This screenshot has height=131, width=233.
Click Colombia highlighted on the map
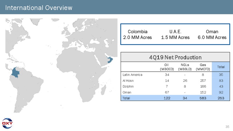coord(15,72)
